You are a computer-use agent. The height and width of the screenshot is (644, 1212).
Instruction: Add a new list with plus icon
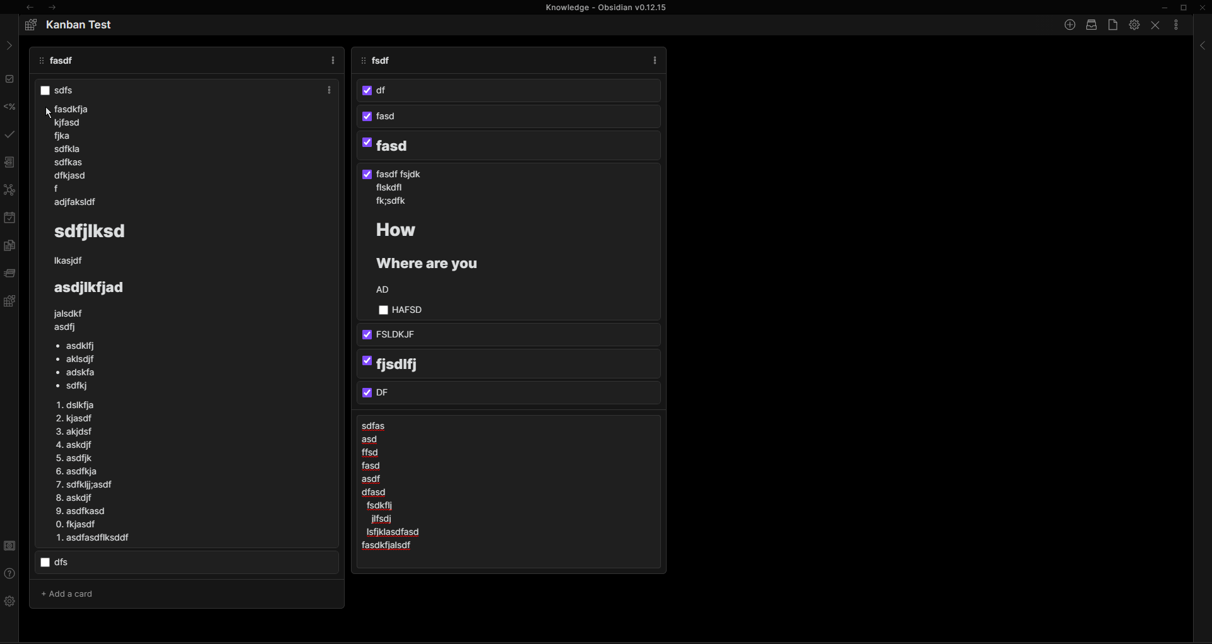(x=1070, y=25)
